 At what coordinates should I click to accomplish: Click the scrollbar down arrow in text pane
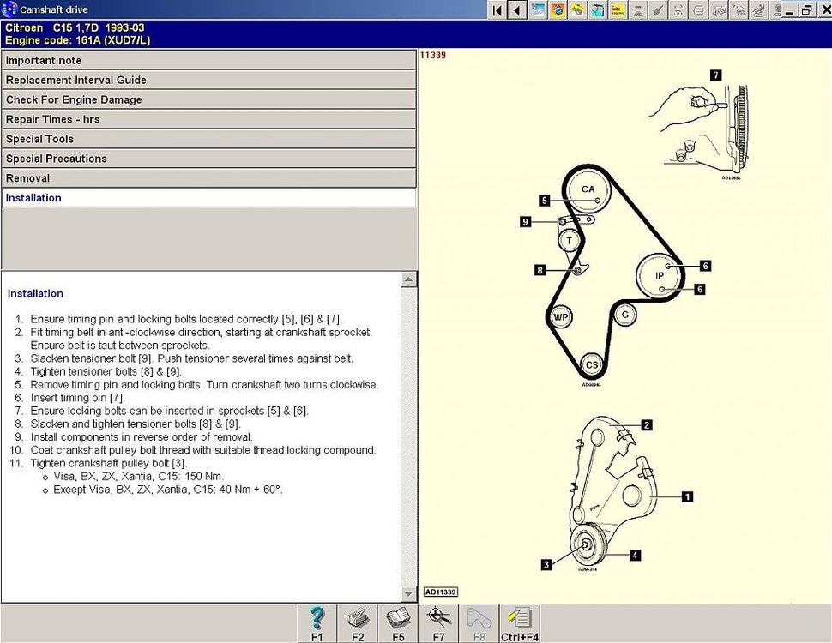408,593
